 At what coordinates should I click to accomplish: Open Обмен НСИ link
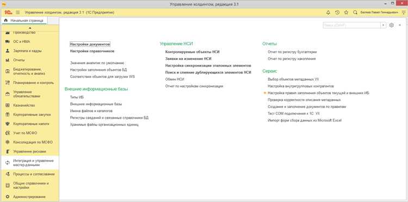click(x=175, y=79)
